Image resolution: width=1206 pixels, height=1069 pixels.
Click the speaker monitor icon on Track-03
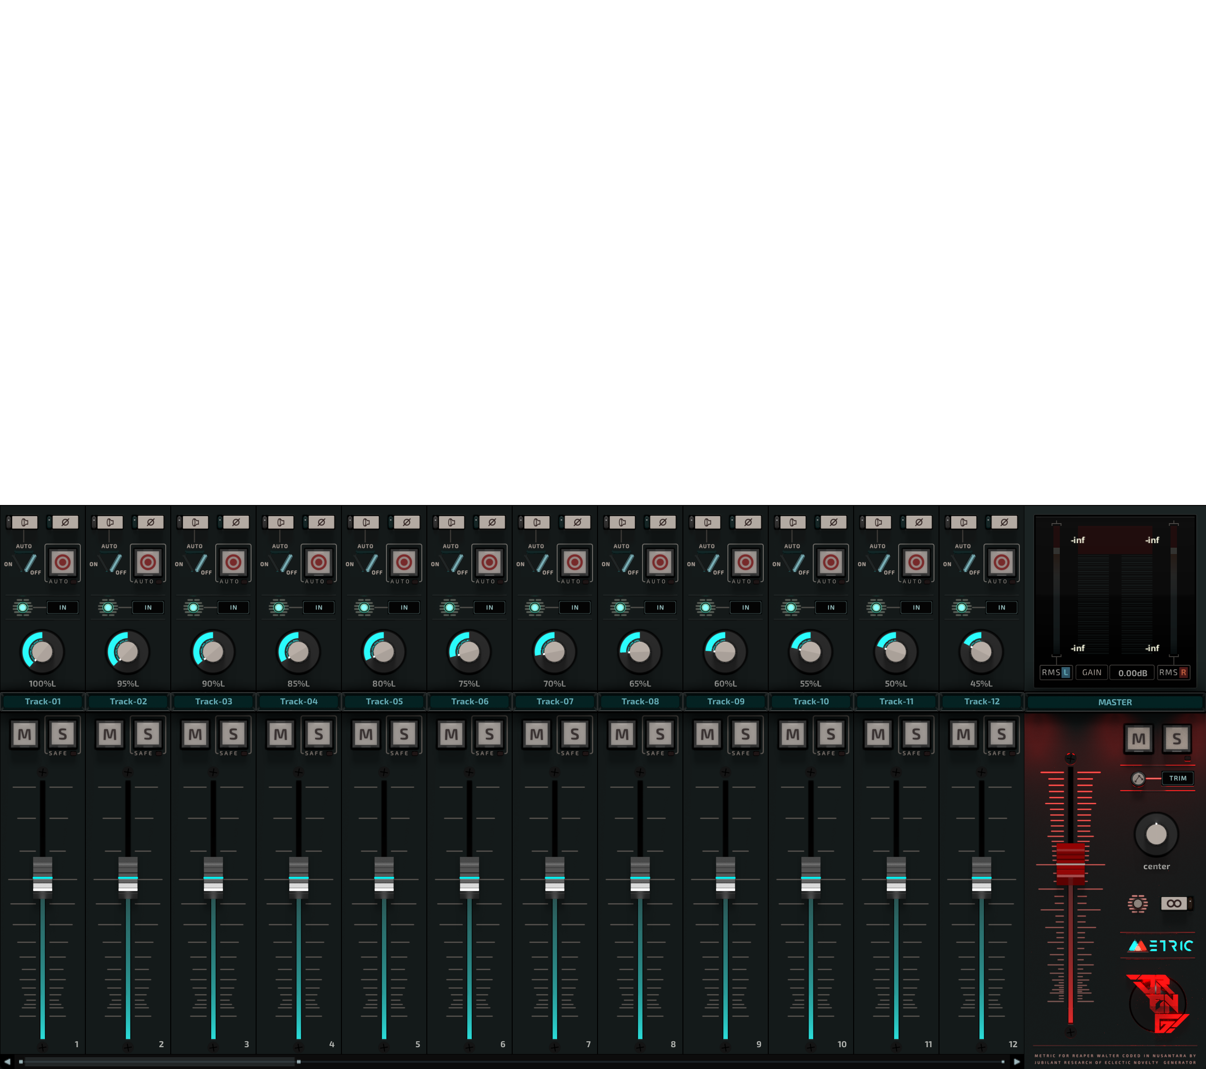(195, 523)
